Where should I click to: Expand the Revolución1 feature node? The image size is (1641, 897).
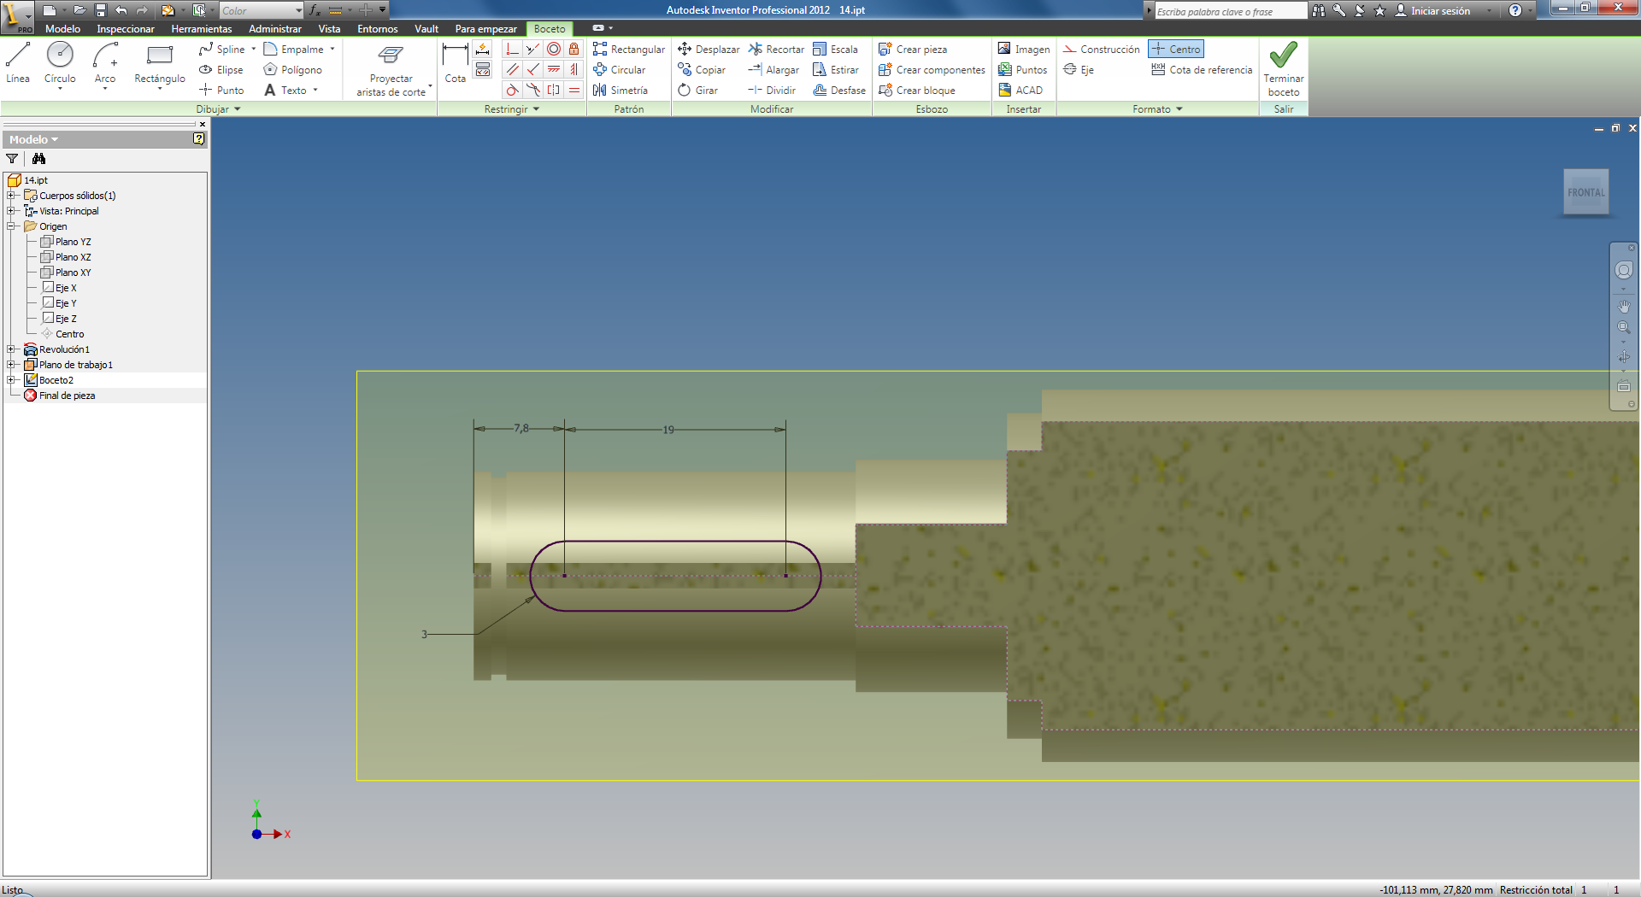click(x=10, y=349)
